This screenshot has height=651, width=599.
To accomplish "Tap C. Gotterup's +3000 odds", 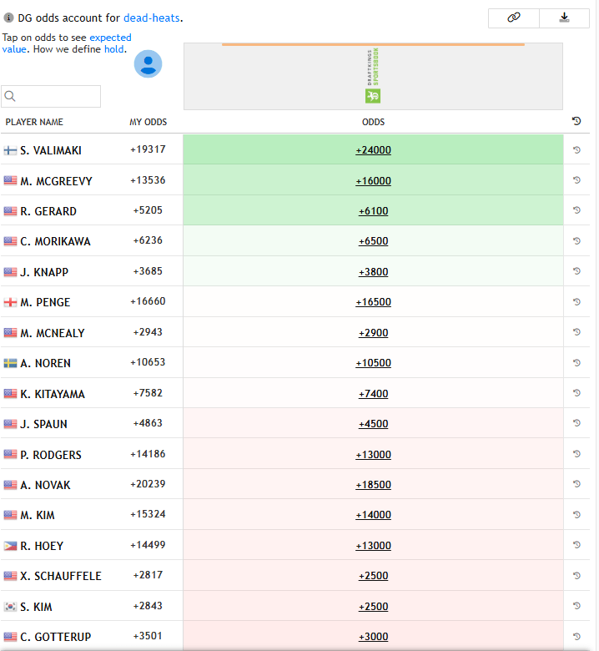I will pyautogui.click(x=373, y=637).
